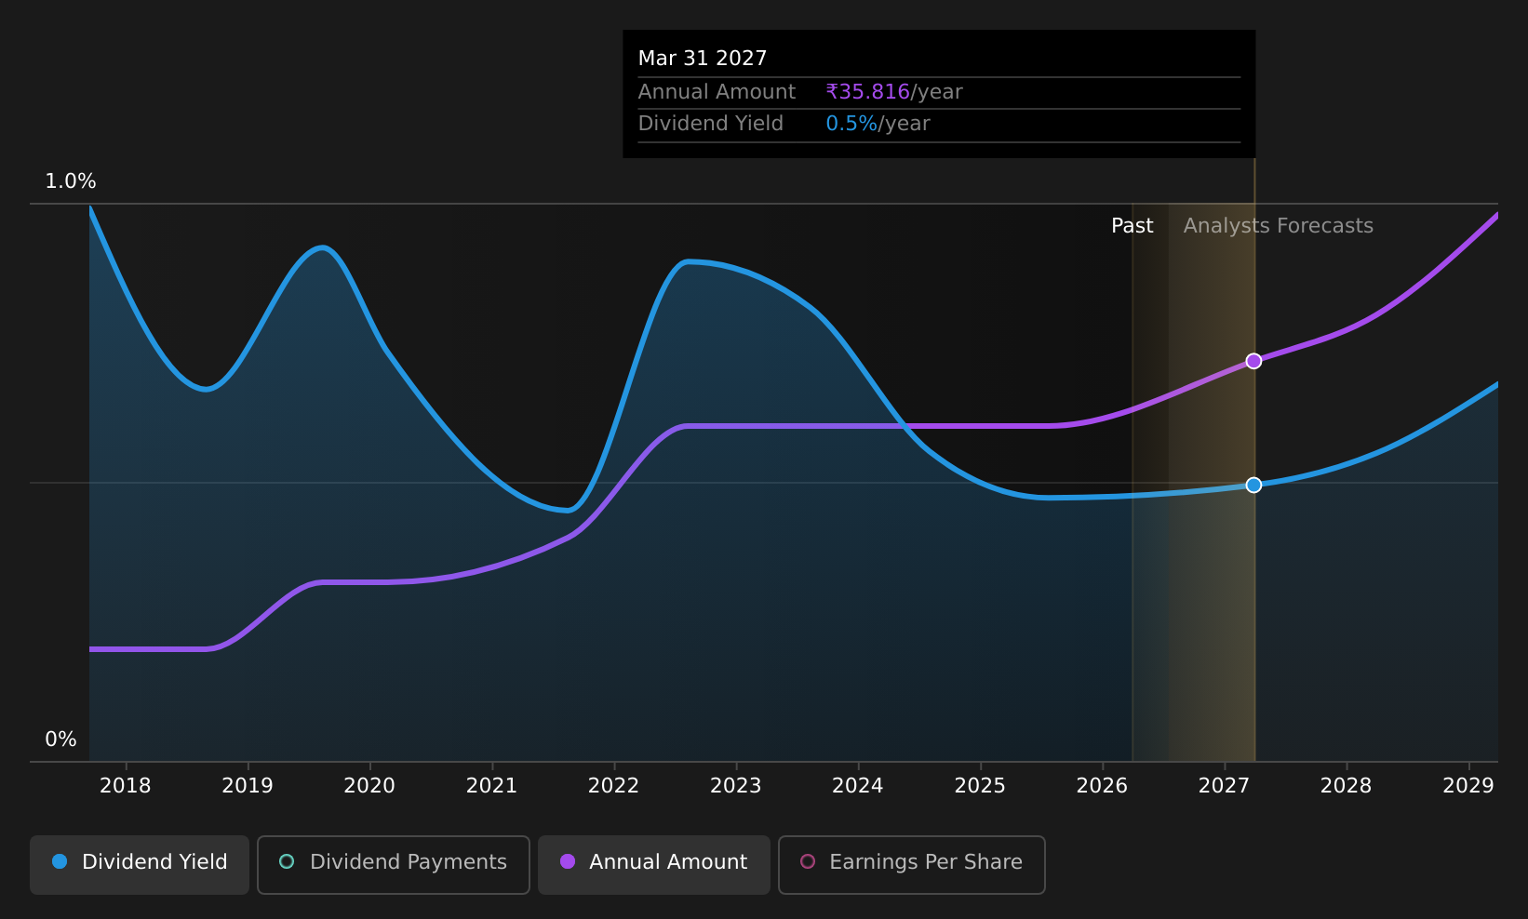Image resolution: width=1528 pixels, height=919 pixels.
Task: Click the Mar 31 2027 tooltip date
Action: pos(703,59)
